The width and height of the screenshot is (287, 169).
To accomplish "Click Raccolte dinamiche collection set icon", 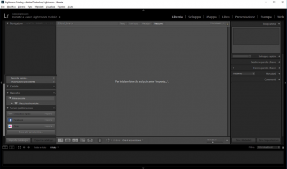I will [16, 103].
